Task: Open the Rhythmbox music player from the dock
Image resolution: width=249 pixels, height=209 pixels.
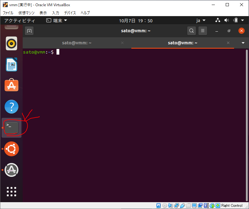Action: point(11,43)
